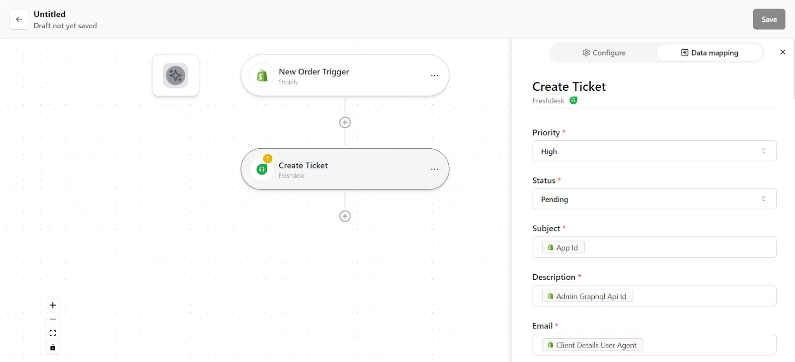Screen dimensions: 795x362
Task: Open the Priority dropdown showing High
Action: 654,151
